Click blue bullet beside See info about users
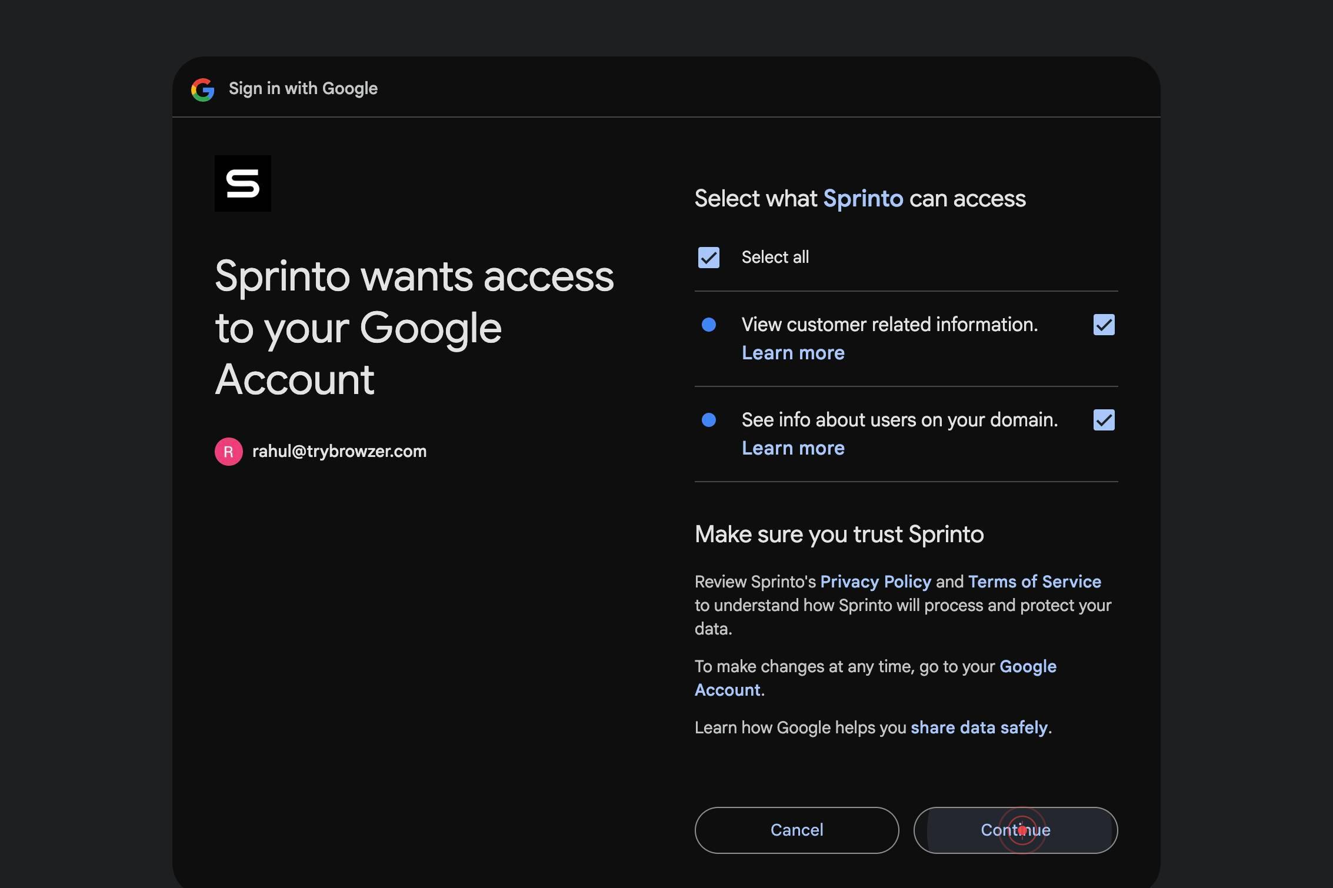This screenshot has height=888, width=1333. [x=709, y=420]
